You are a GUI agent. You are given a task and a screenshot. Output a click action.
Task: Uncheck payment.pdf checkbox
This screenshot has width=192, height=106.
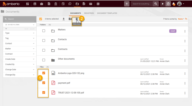click(44, 83)
